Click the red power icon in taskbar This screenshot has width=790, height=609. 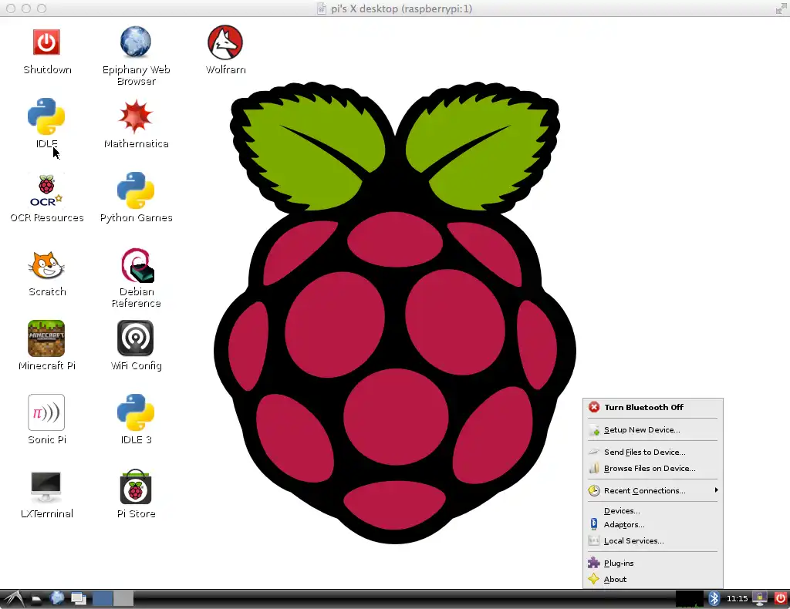(x=781, y=598)
